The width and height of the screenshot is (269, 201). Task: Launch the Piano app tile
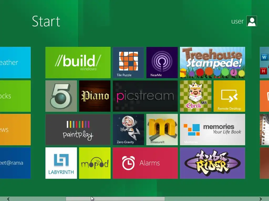point(95,96)
